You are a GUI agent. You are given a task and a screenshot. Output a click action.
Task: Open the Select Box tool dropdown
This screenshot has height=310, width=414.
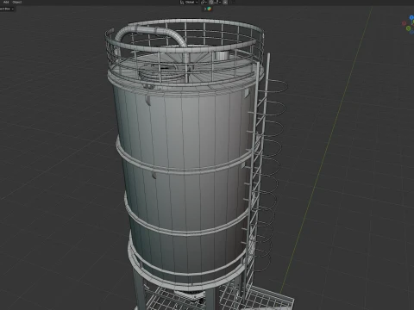pos(6,9)
